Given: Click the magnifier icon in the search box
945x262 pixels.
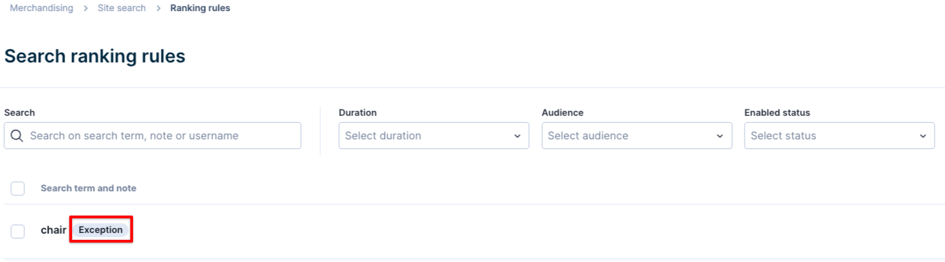Looking at the screenshot, I should click(17, 136).
